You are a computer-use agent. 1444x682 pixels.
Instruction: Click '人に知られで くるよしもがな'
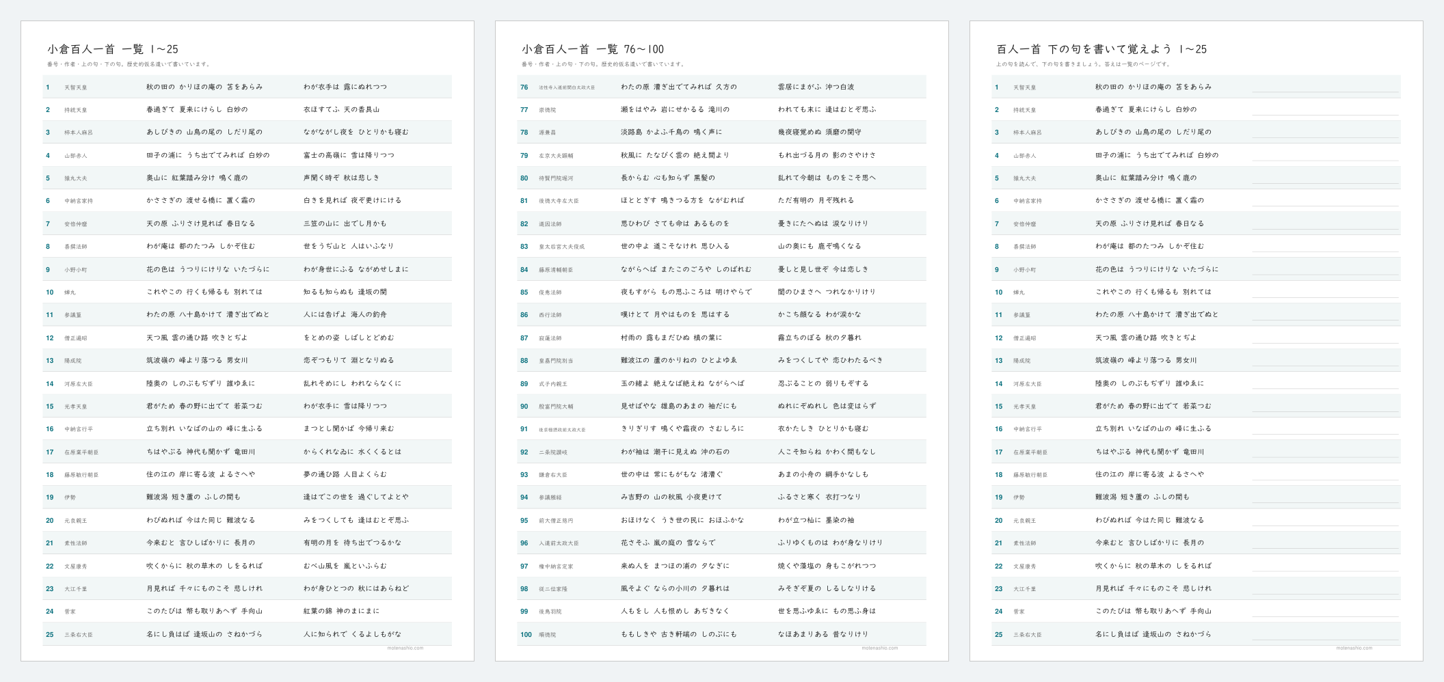click(x=352, y=634)
